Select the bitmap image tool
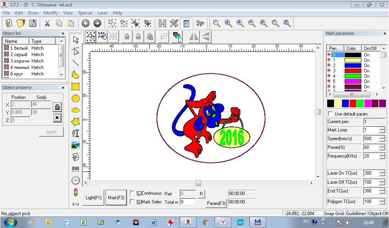 pos(75,145)
